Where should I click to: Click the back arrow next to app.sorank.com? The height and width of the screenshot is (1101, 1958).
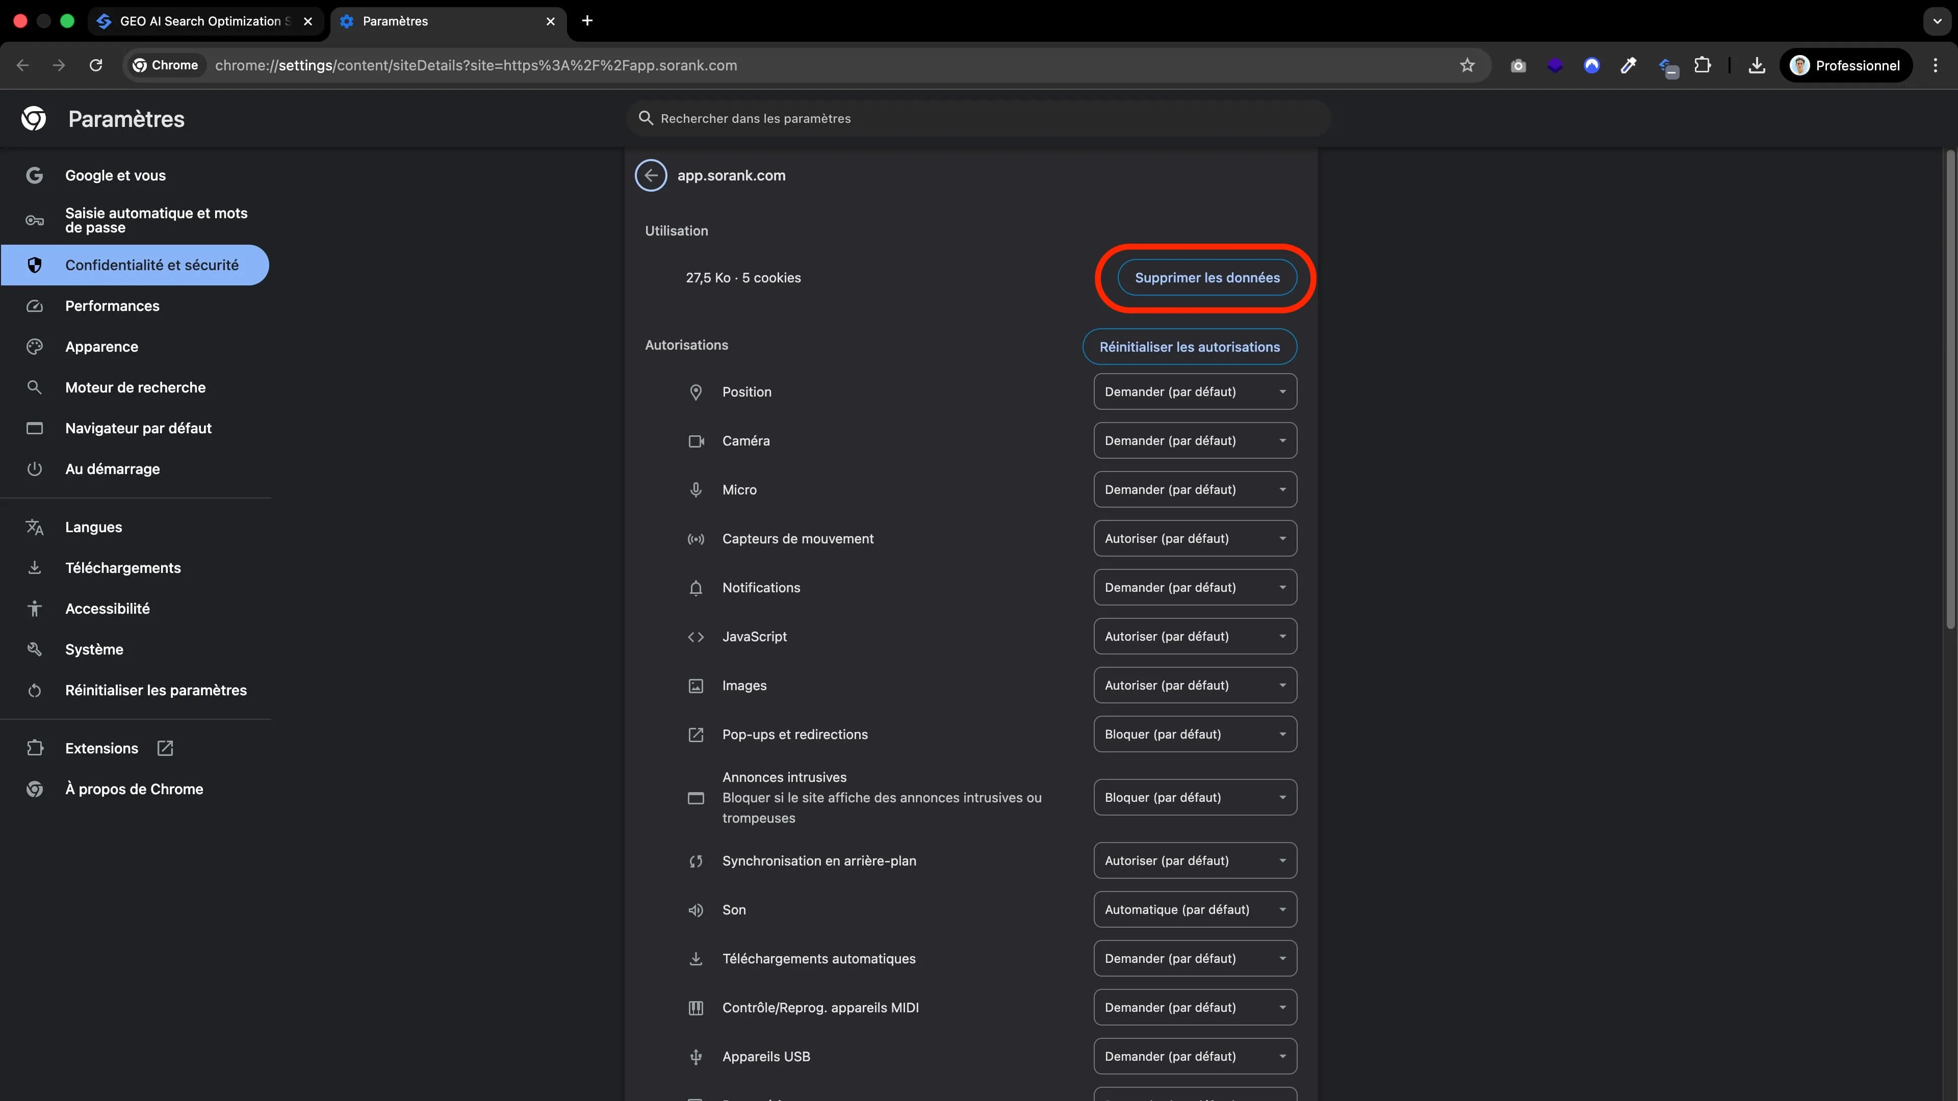click(x=651, y=175)
